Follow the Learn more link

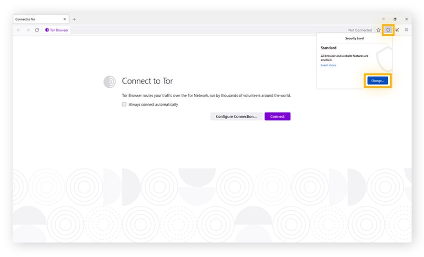(328, 65)
